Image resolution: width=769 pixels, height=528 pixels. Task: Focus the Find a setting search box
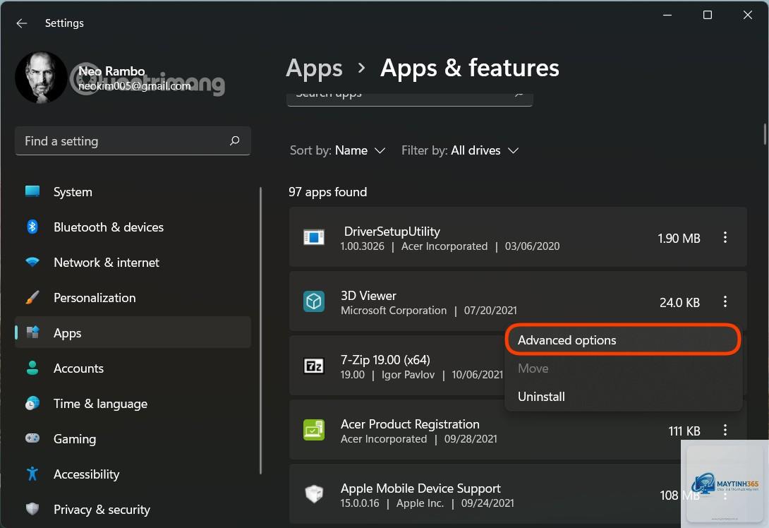[x=133, y=141]
